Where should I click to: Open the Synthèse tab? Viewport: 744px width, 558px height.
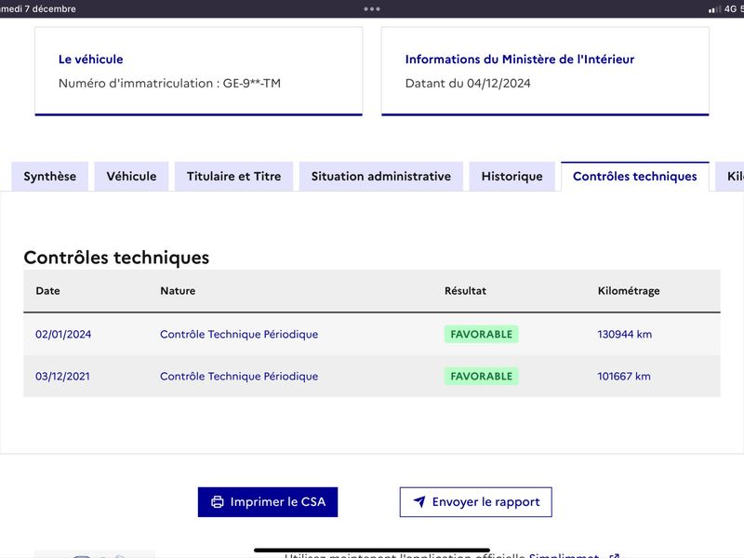click(x=50, y=177)
